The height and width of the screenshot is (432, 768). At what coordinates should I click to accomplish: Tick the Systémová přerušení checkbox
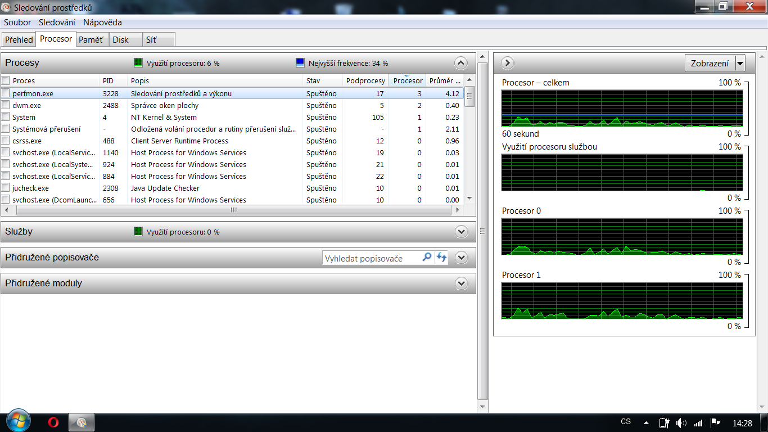[x=6, y=129]
